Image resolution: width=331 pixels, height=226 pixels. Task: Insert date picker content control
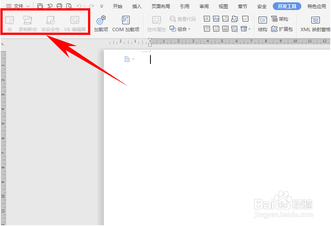(225, 29)
